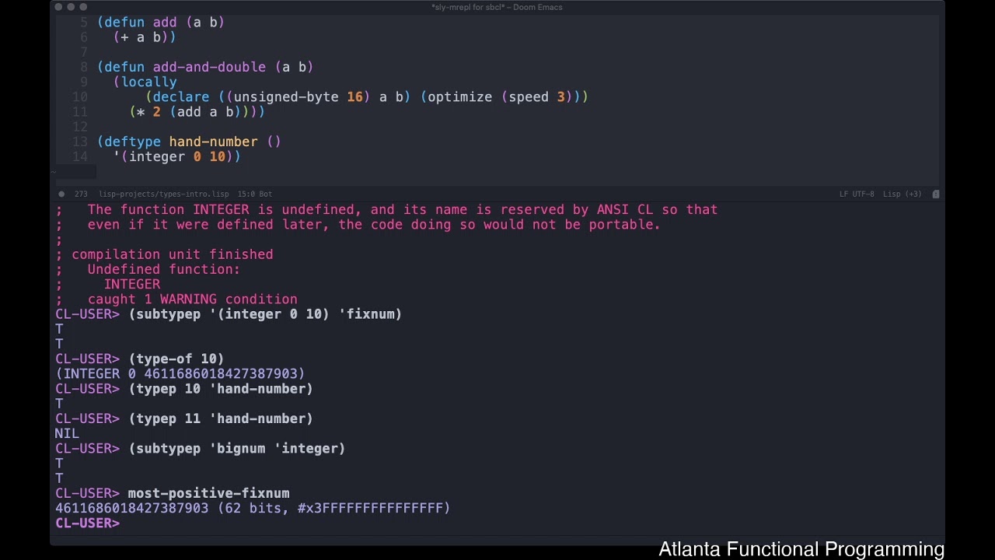Viewport: 995px width, 560px height.
Task: Click 'most-positive-fixnum' REPL input
Action: [209, 493]
